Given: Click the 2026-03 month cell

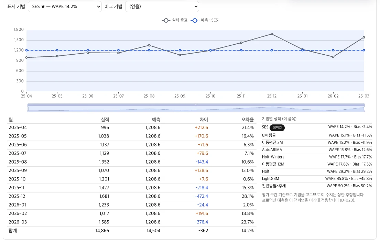Looking at the screenshot, I should click(x=18, y=222).
